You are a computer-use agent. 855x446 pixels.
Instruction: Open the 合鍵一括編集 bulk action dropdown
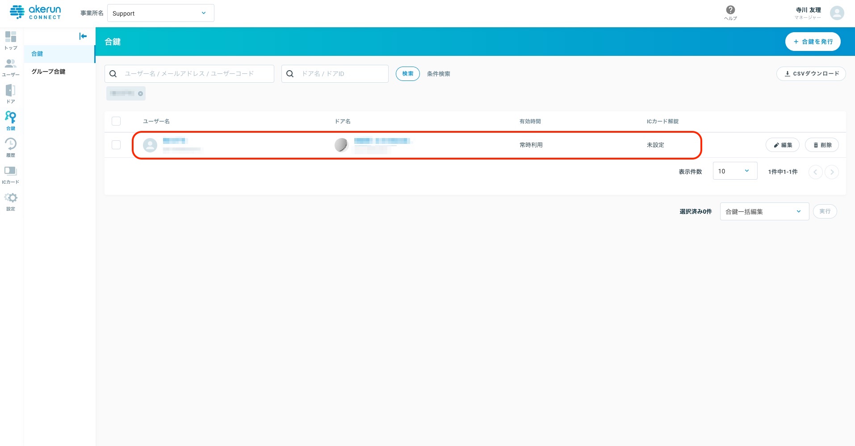(x=764, y=211)
